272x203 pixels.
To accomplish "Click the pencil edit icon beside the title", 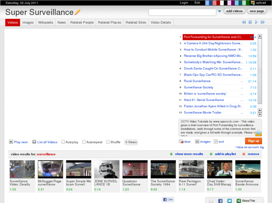I will [77, 12].
